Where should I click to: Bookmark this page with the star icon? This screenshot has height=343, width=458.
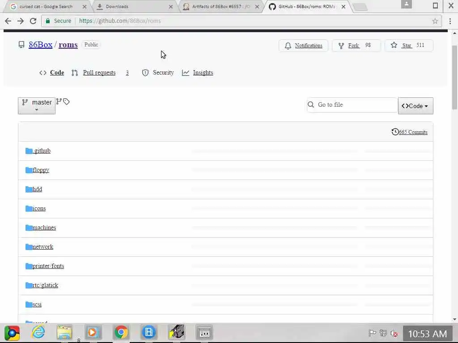click(435, 21)
